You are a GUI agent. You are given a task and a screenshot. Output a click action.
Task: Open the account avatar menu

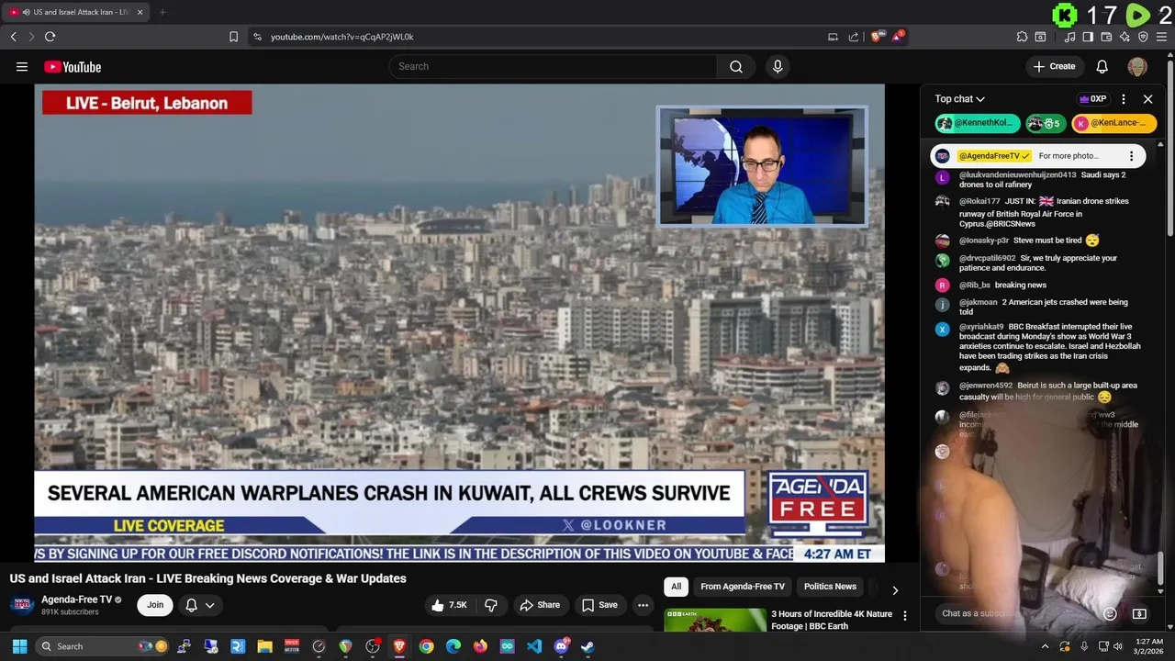coord(1137,66)
